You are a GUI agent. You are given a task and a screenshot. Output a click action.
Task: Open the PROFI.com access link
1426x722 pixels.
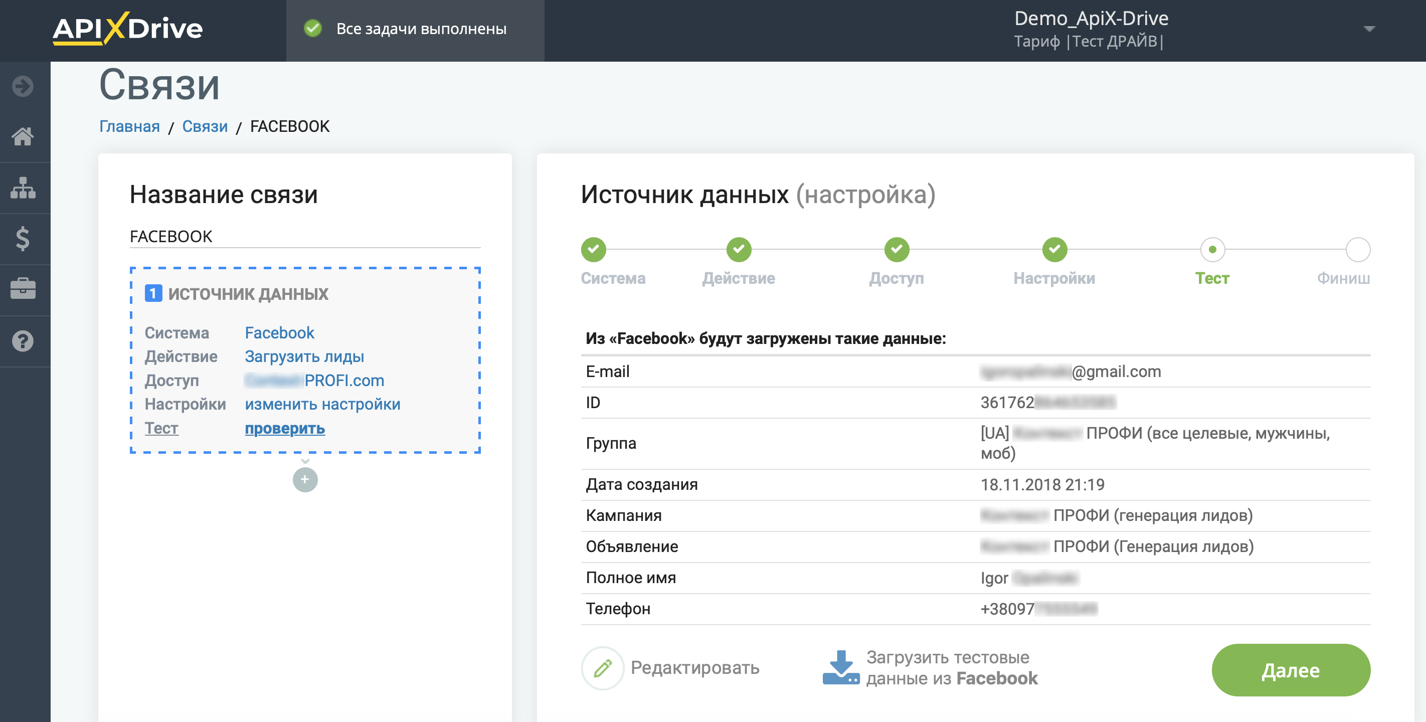click(x=314, y=381)
